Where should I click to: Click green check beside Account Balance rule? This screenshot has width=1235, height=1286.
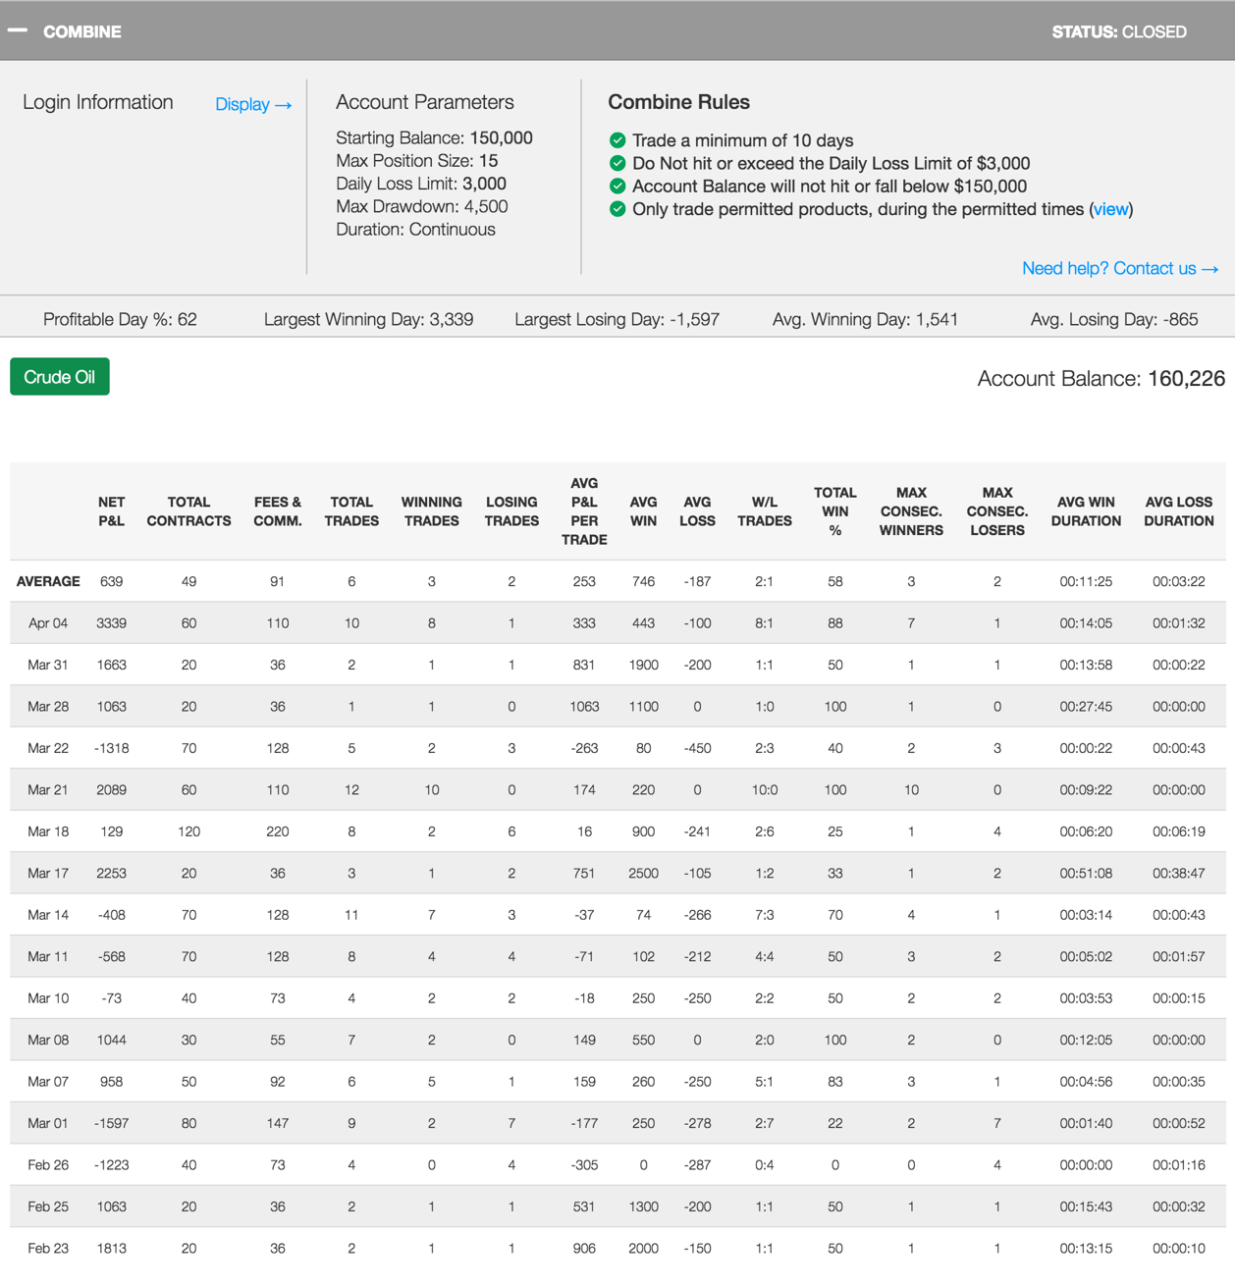coord(617,186)
